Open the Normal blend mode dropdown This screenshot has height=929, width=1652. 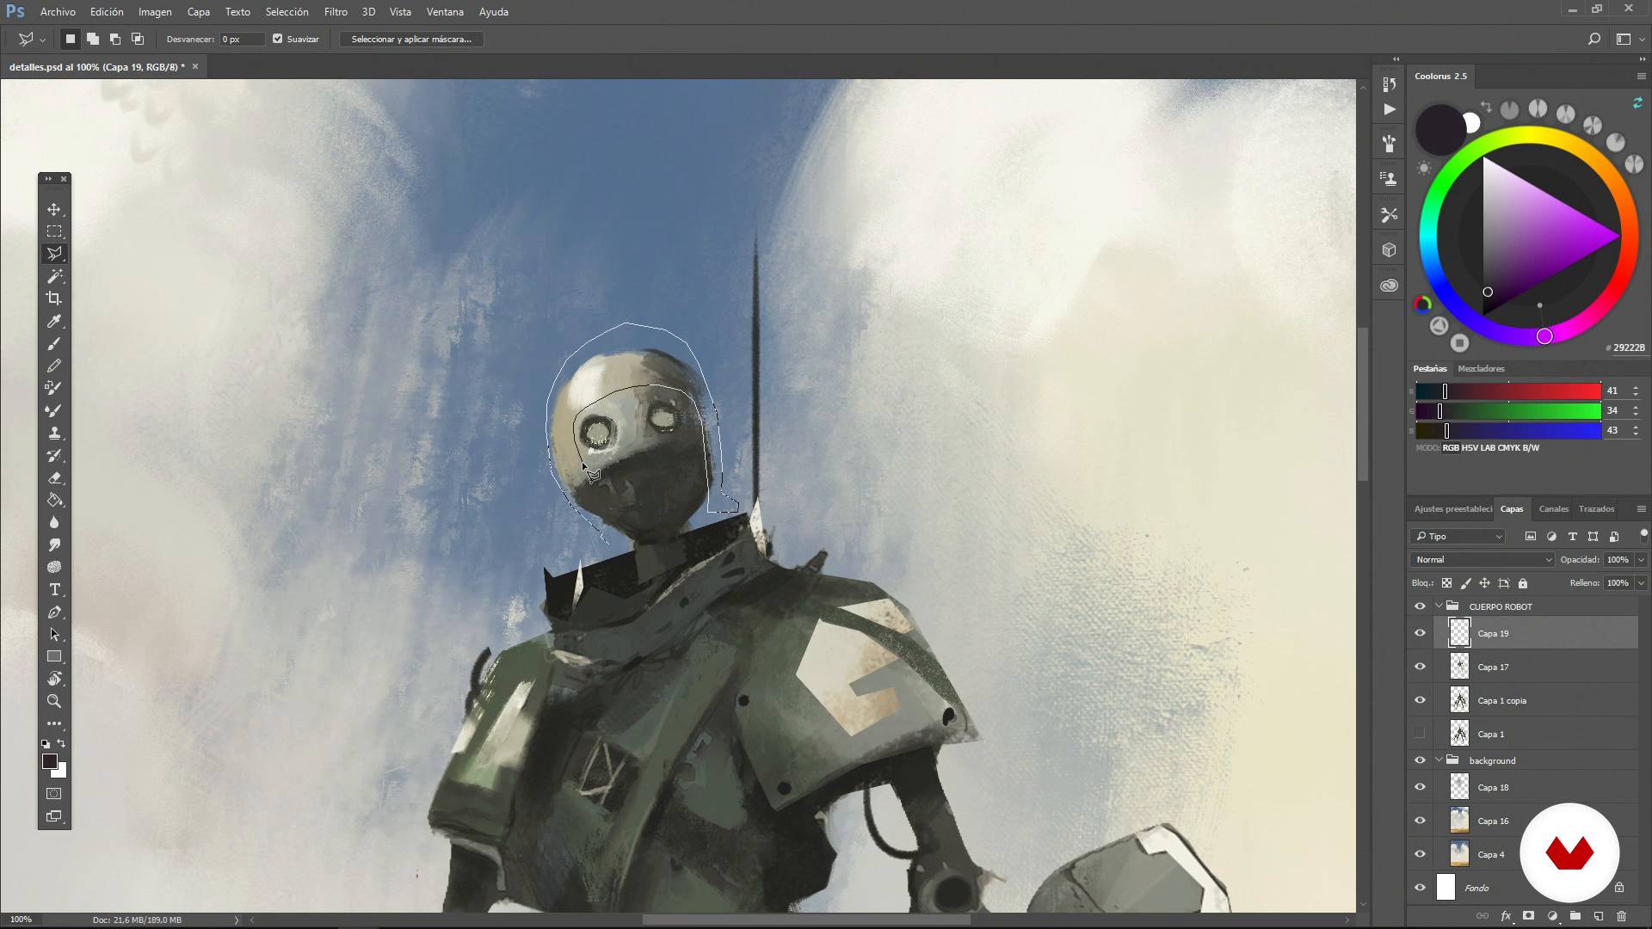[x=1482, y=559]
